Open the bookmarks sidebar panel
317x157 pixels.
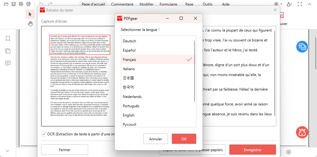click(8, 39)
